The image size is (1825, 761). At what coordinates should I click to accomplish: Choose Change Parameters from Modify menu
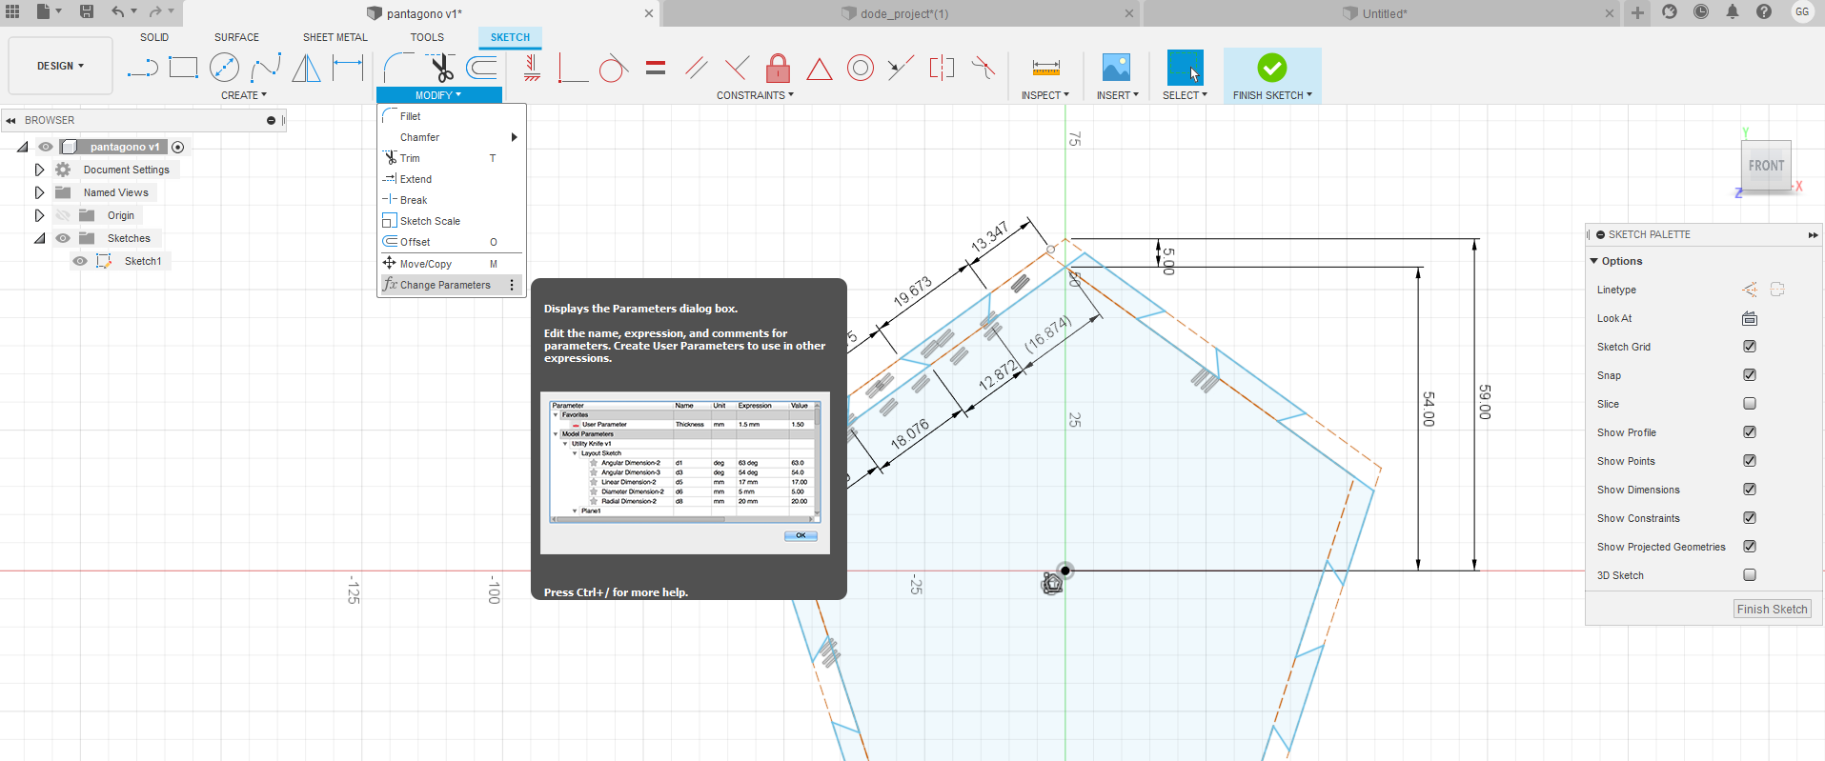point(445,285)
